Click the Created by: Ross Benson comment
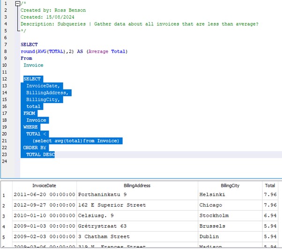The height and width of the screenshot is (249, 282). (53, 10)
